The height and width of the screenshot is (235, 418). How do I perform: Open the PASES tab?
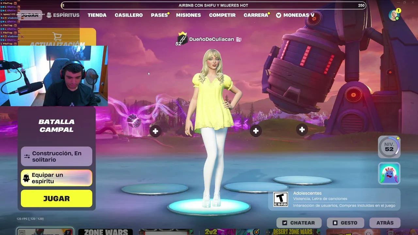pos(159,15)
